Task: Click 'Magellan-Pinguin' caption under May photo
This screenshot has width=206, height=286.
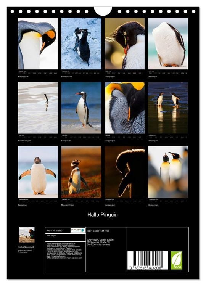Action: [24, 141]
